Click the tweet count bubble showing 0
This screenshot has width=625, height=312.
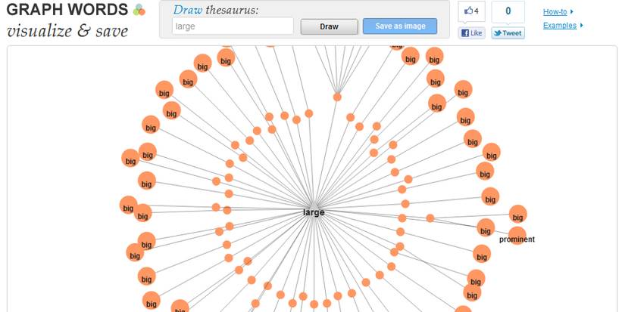(x=508, y=11)
